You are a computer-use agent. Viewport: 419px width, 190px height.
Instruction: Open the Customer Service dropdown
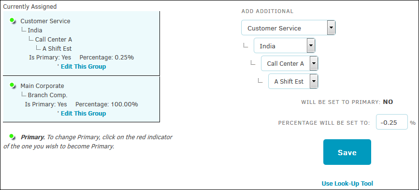point(289,28)
